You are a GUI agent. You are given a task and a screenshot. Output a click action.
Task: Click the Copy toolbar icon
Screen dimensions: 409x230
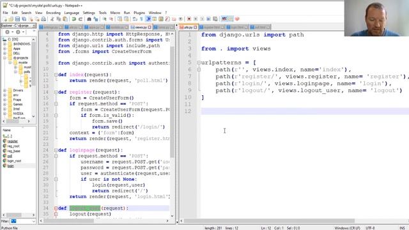pyautogui.click(x=59, y=19)
